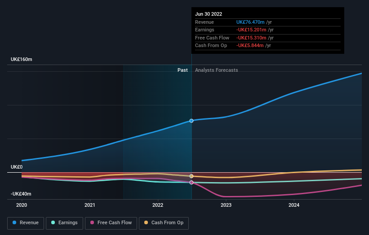
Task: Click the teal Earnings legend dot
Action: pyautogui.click(x=53, y=222)
